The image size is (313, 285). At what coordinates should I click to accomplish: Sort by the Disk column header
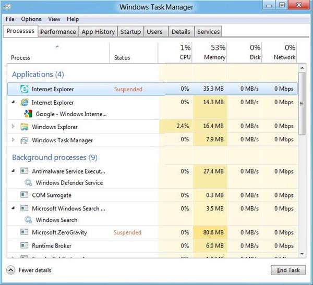(244, 53)
